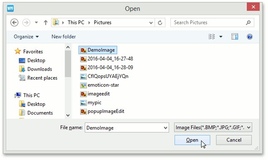Click the navigation pane scroll up arrow
This screenshot has width=268, height=160.
pos(68,47)
